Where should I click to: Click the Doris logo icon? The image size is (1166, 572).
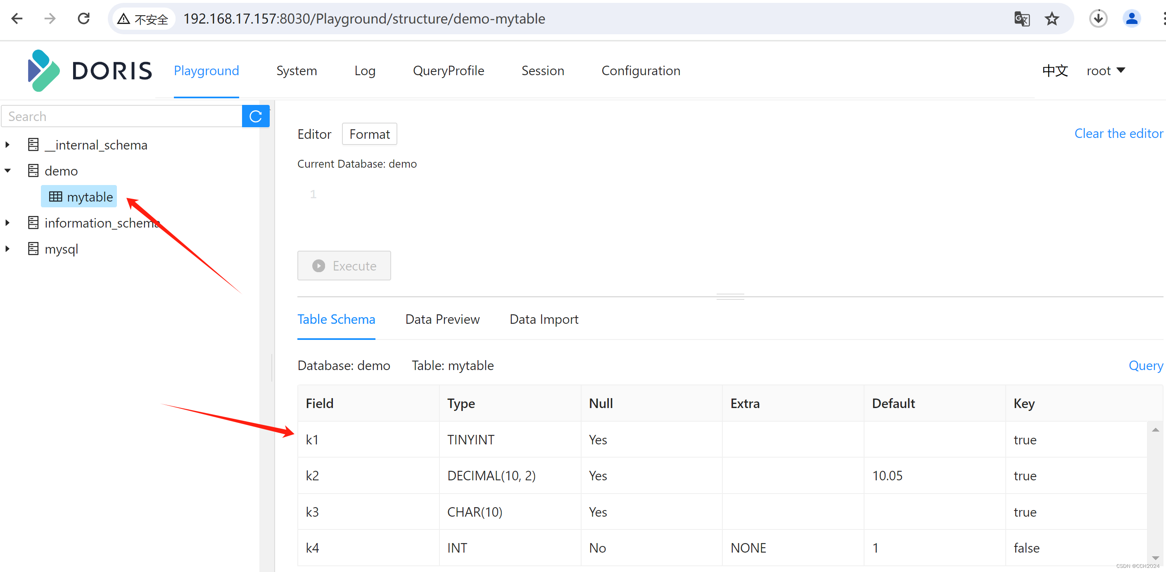(x=42, y=70)
